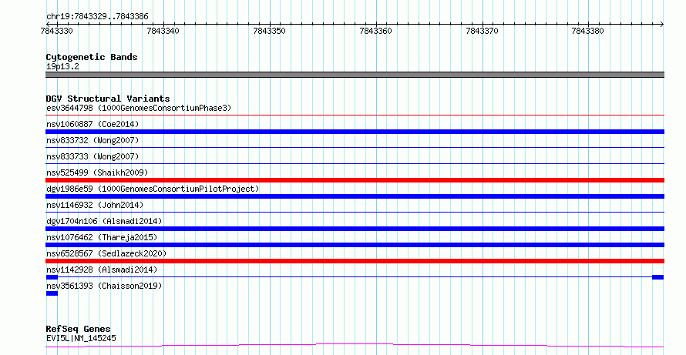
Task: Click ruler position 7843330
Action: [57, 31]
